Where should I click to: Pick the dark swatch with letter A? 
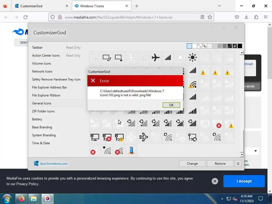(235, 46)
